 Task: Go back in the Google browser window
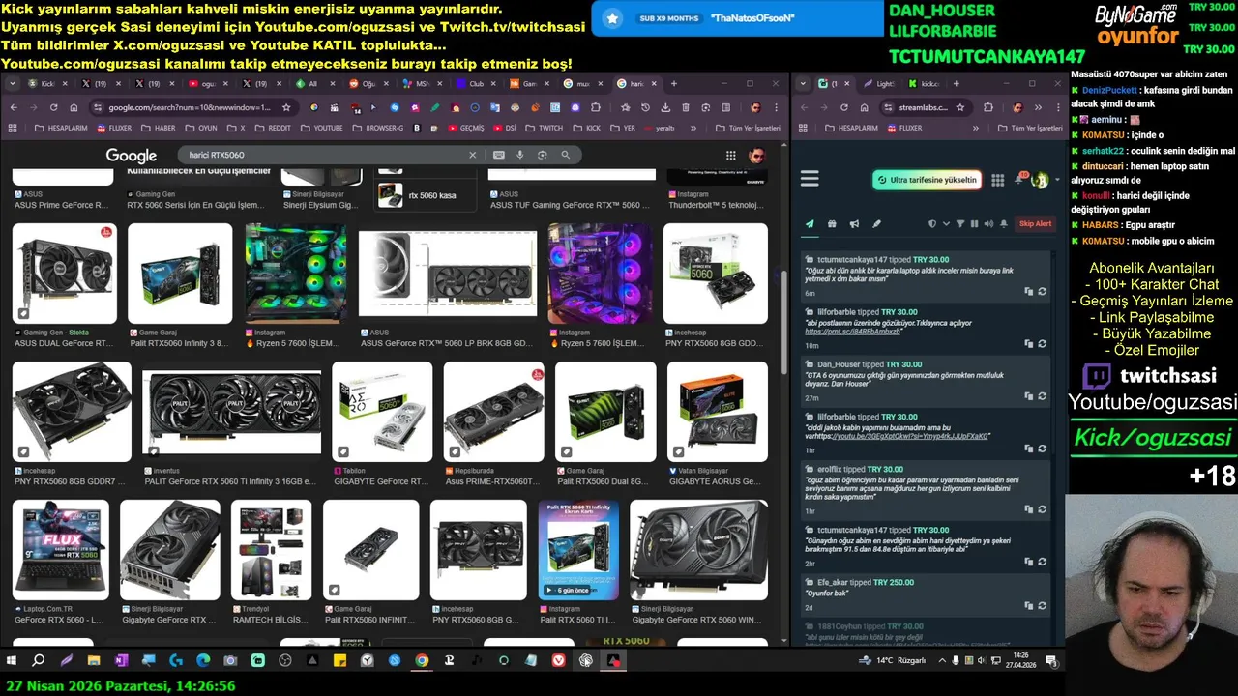14,107
